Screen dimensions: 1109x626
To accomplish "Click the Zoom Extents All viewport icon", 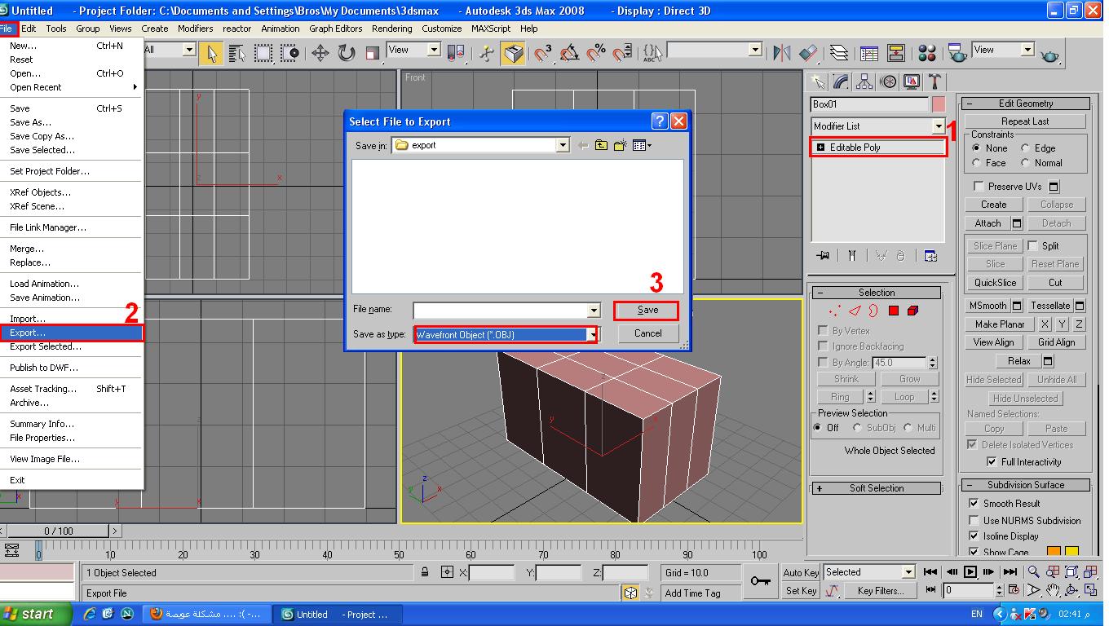I will pos(1089,572).
